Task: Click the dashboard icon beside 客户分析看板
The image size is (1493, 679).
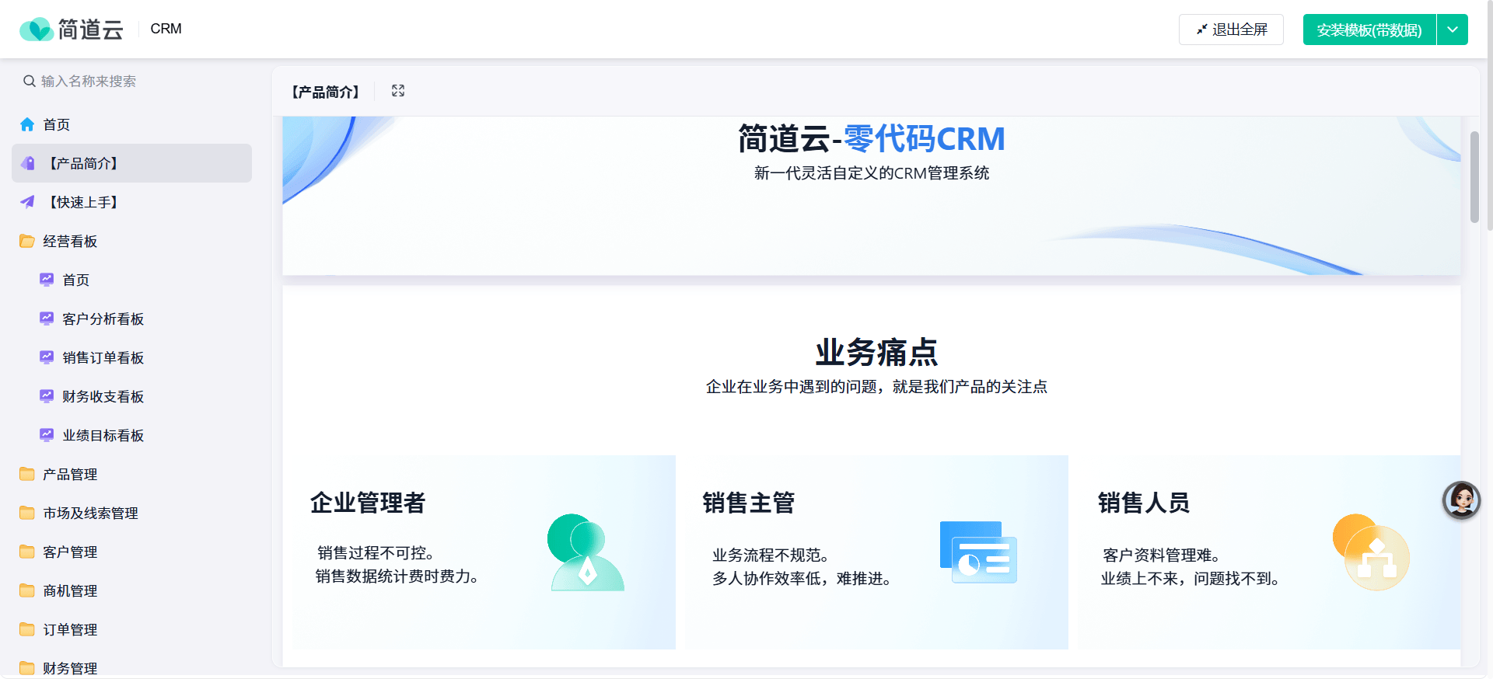Action: (x=47, y=319)
